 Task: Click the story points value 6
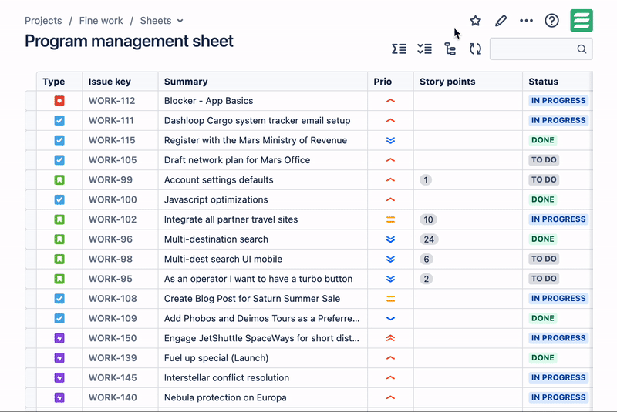[427, 259]
